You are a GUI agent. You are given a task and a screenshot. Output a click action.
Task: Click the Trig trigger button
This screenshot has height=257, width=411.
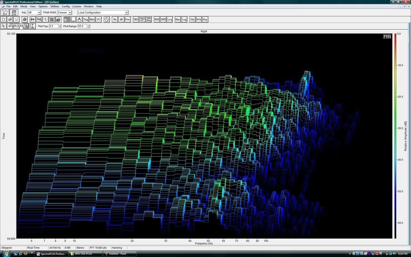[86, 20]
